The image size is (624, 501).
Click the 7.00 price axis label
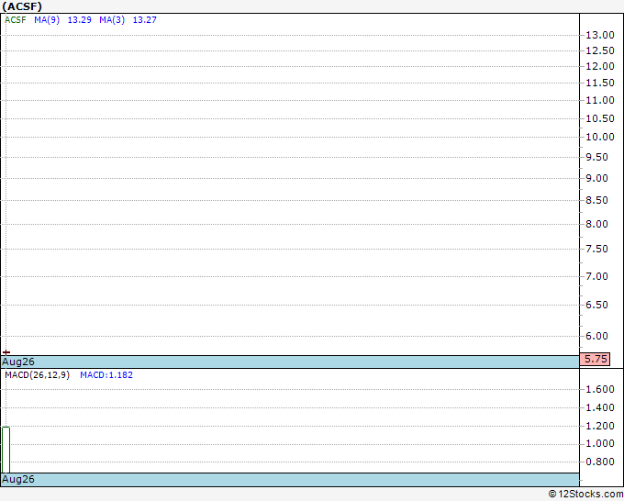[597, 276]
